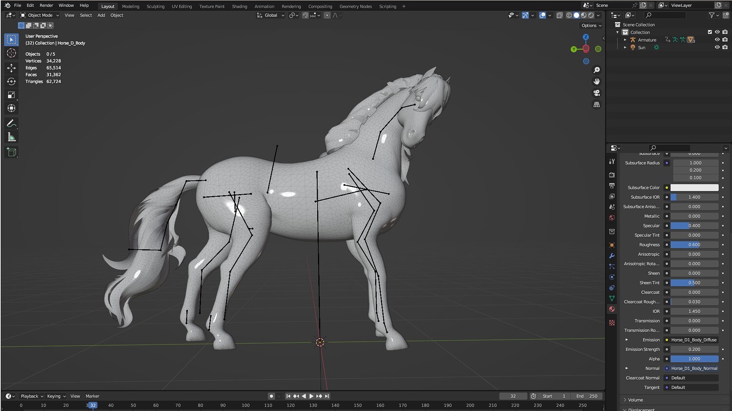Open the Render properties tab
This screenshot has height=411, width=732.
612,174
